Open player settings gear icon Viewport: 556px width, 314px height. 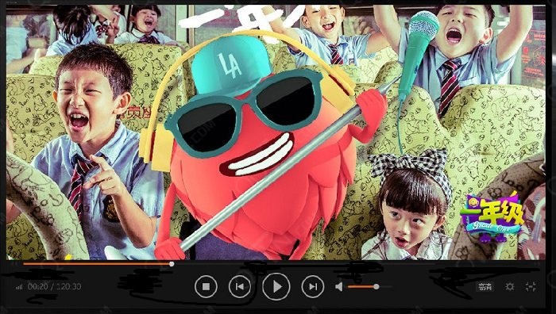pyautogui.click(x=510, y=286)
